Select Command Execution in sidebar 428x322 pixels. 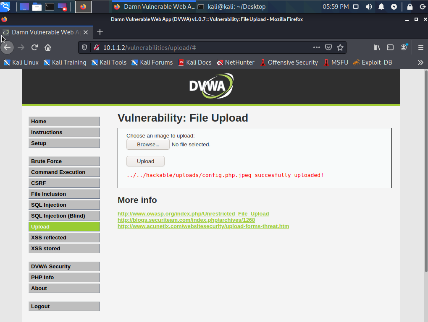click(64, 172)
